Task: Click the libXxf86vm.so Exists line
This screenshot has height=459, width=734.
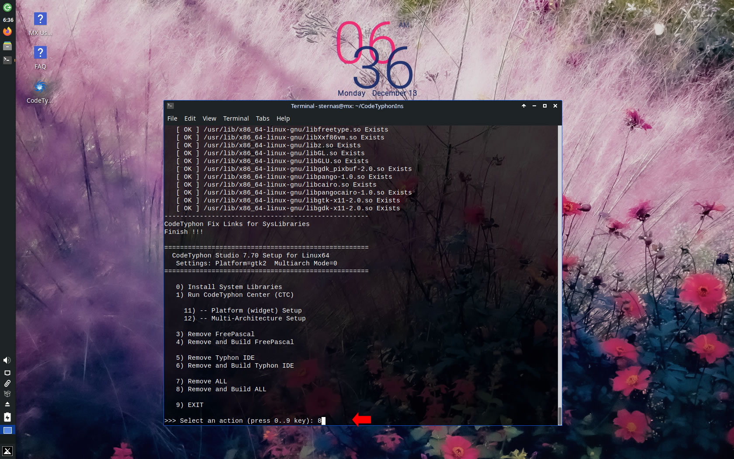Action: pyautogui.click(x=280, y=138)
